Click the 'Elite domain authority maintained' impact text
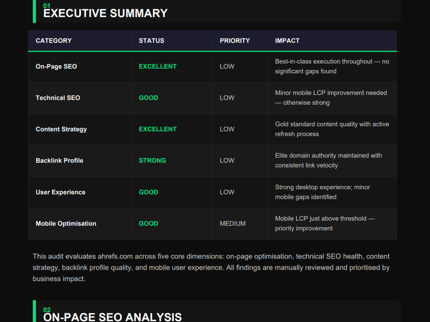Image resolution: width=430 pixels, height=322 pixels. tap(329, 161)
